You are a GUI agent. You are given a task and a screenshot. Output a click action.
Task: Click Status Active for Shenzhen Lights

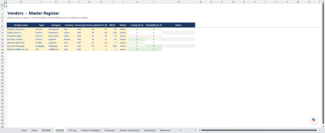pos(123,36)
